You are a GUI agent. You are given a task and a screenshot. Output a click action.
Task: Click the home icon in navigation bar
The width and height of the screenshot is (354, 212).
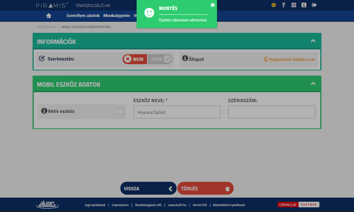(x=49, y=15)
